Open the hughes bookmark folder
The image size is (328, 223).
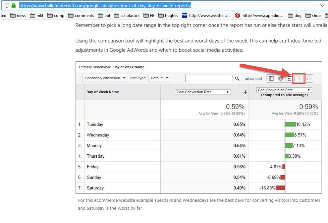pos(168,15)
